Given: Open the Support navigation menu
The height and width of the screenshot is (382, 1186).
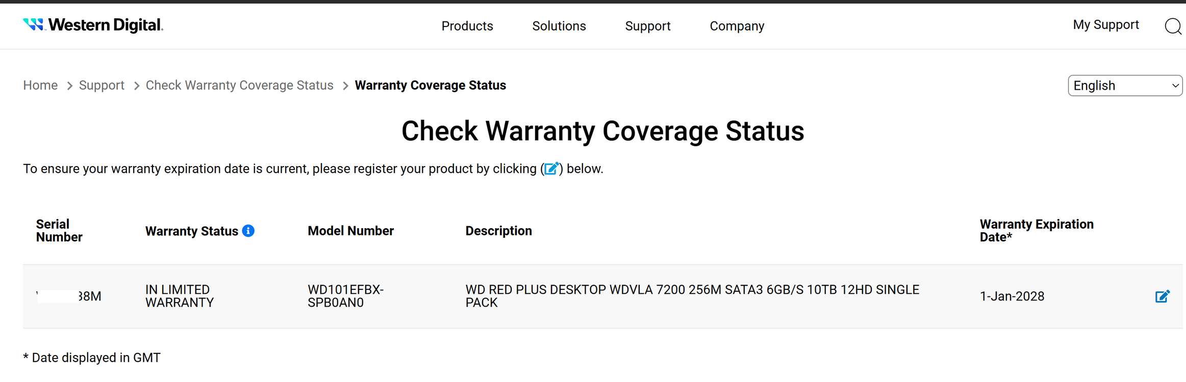Looking at the screenshot, I should [647, 26].
